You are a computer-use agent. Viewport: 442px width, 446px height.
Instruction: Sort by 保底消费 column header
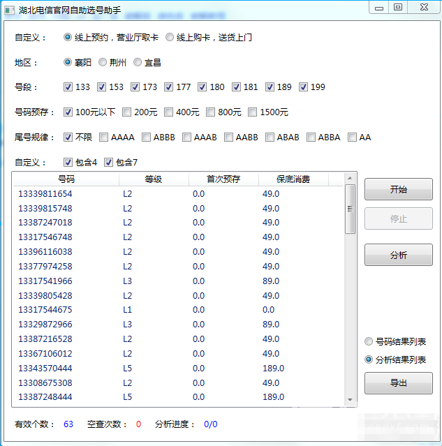pyautogui.click(x=293, y=179)
